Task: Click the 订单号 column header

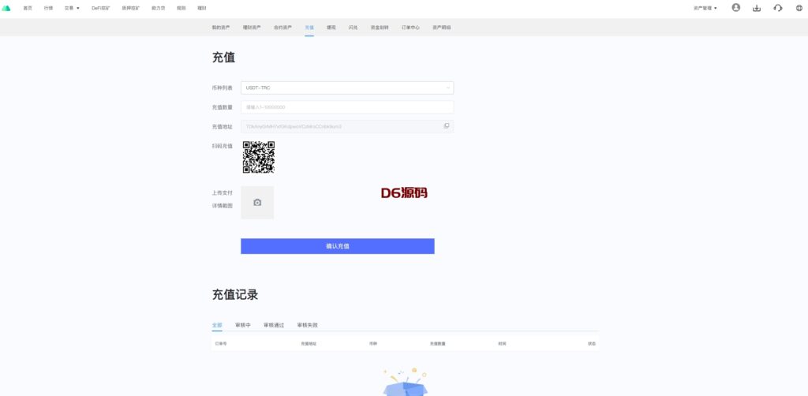Action: [221, 343]
